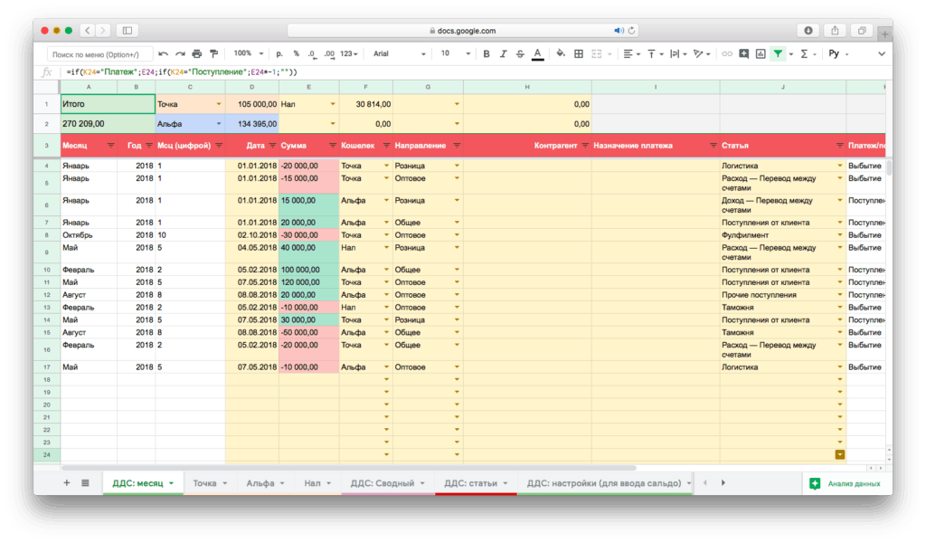The height and width of the screenshot is (543, 926).
Task: Click the print icon in the toolbar
Action: point(197,54)
